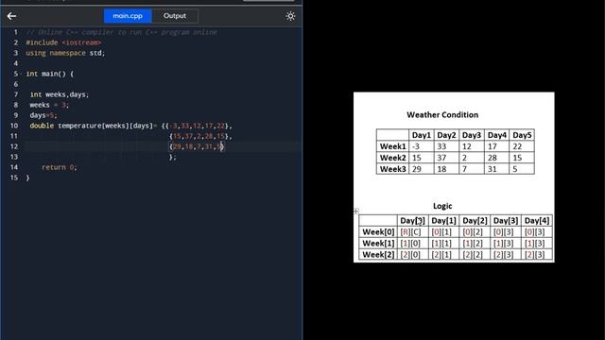The image size is (605, 340).
Task: Click the 'Day5' header in weather table
Action: (522, 135)
